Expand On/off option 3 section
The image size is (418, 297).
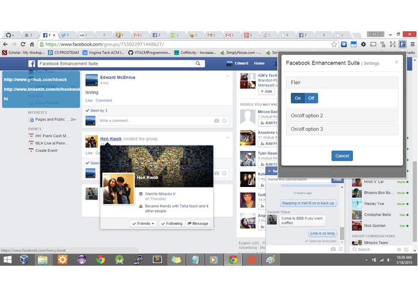[342, 129]
